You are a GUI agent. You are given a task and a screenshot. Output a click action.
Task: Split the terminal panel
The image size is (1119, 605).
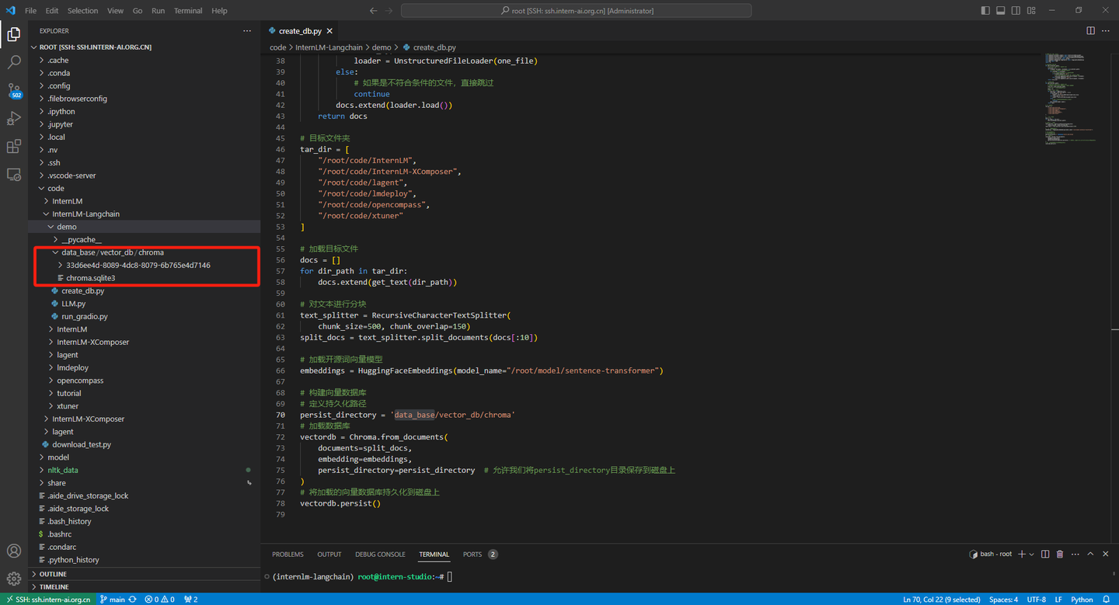1045,554
